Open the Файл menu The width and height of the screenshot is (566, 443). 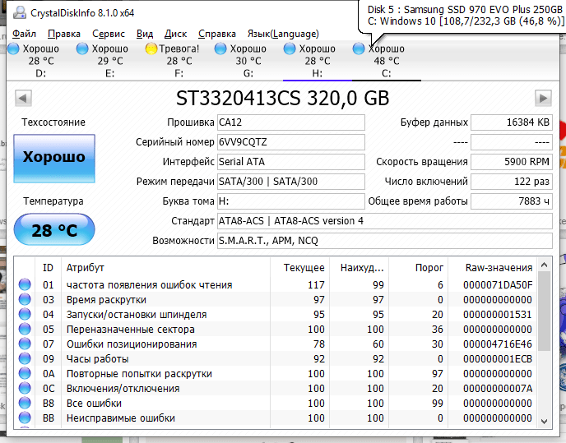pyautogui.click(x=24, y=34)
